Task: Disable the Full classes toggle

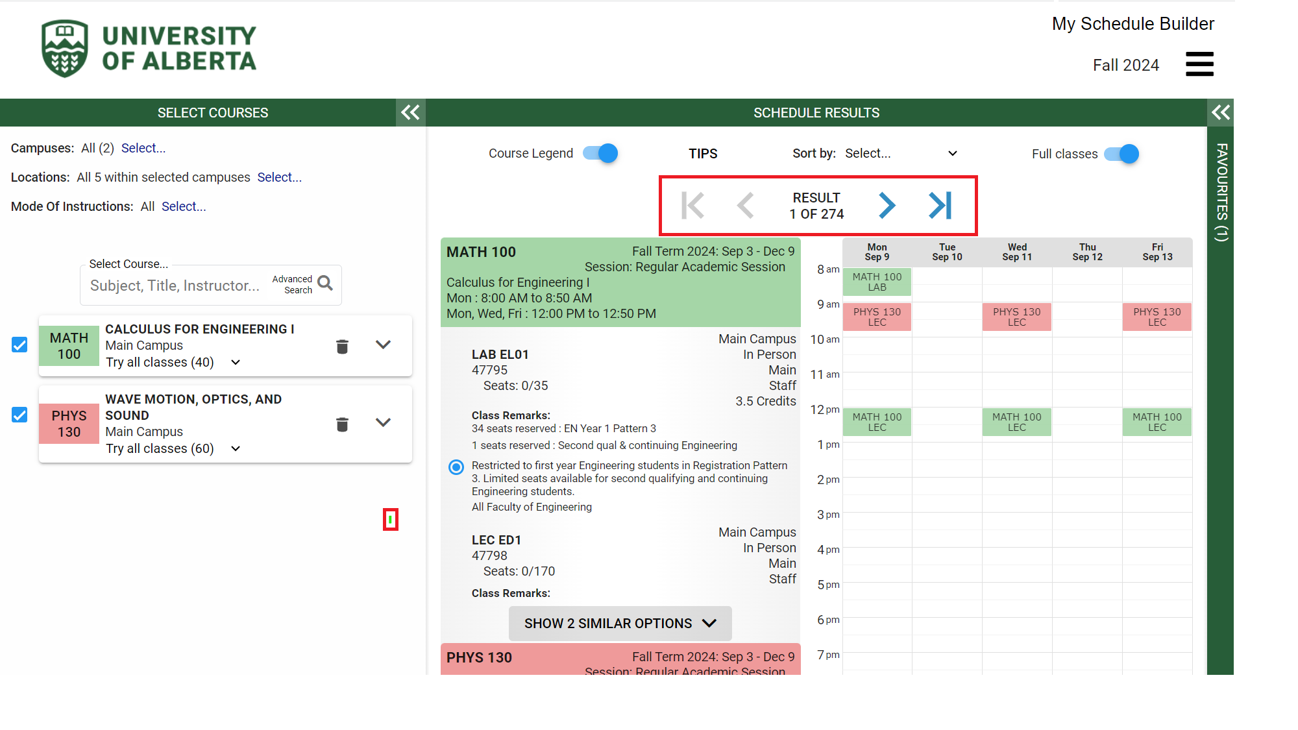Action: [x=1122, y=153]
